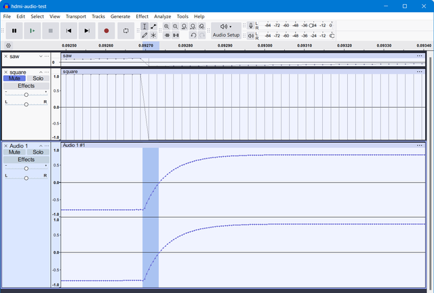Zoom out of the waveform
This screenshot has height=293, width=434.
pos(175,26)
